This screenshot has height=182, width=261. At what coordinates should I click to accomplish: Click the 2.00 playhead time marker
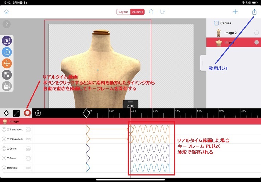coord(131,106)
